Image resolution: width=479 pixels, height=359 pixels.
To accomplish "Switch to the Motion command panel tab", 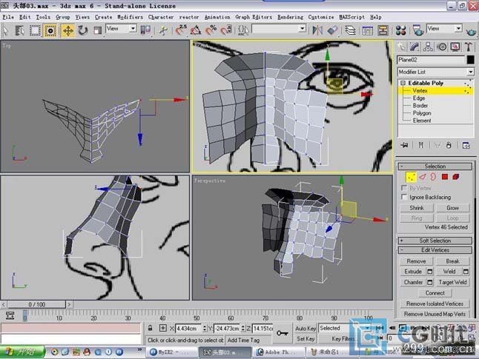I will 442,47.
